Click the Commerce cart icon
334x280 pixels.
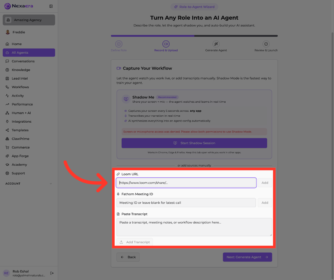click(7, 147)
